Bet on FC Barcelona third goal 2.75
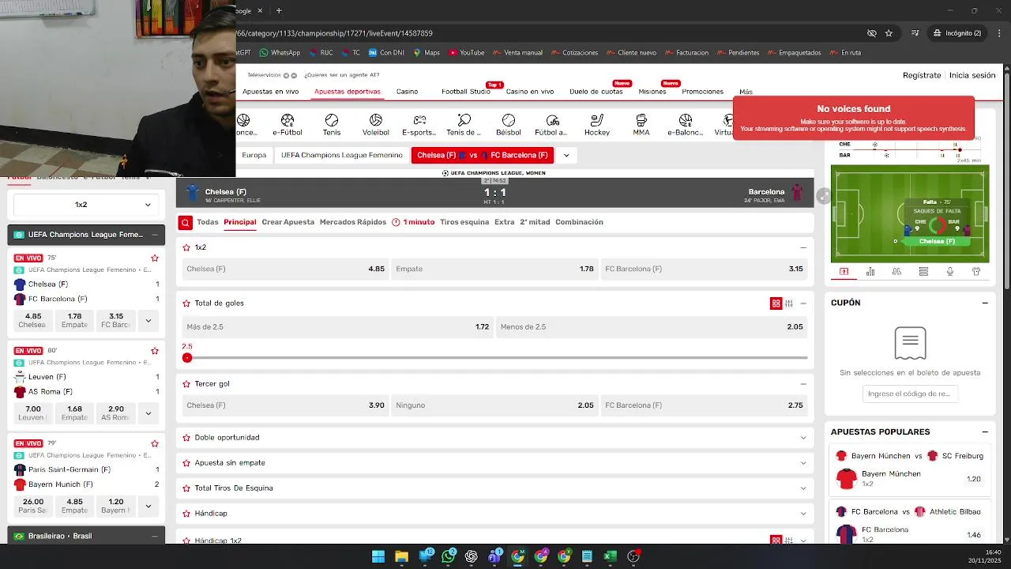 point(705,405)
